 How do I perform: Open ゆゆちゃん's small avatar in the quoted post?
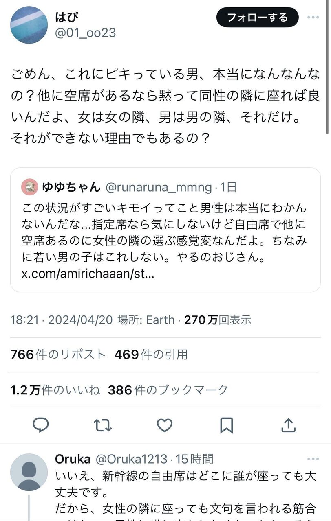[x=30, y=187]
